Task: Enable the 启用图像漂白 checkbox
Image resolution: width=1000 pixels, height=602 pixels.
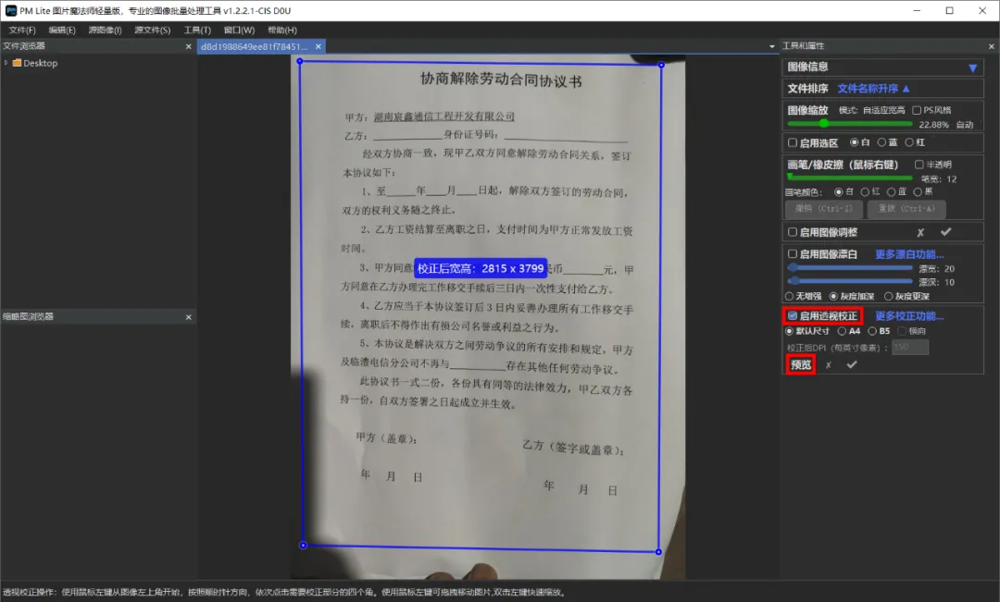Action: (792, 253)
